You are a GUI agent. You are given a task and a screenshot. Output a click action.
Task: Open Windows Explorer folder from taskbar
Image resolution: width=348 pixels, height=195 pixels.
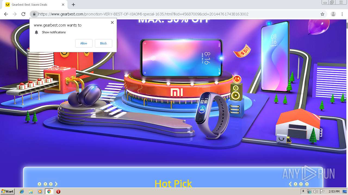pos(31,191)
